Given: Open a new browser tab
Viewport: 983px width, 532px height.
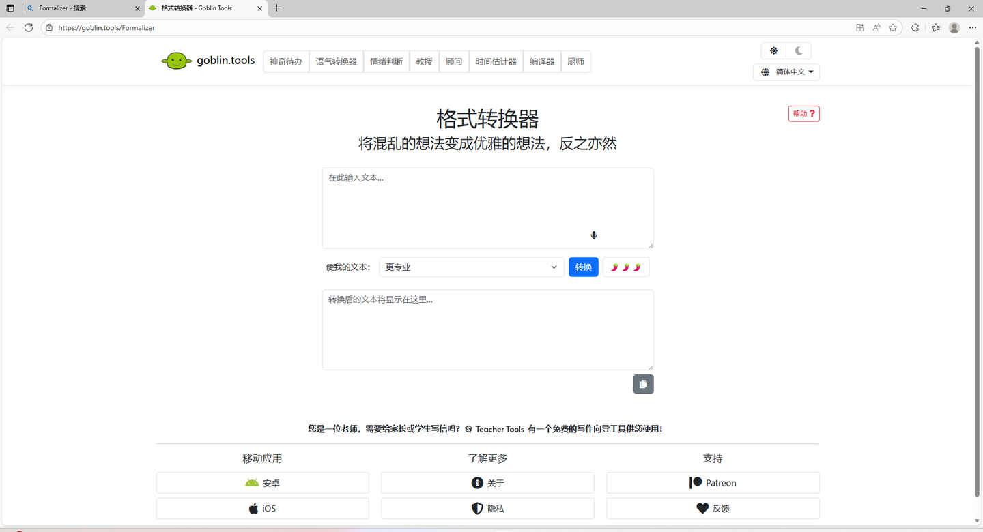Looking at the screenshot, I should coord(276,8).
